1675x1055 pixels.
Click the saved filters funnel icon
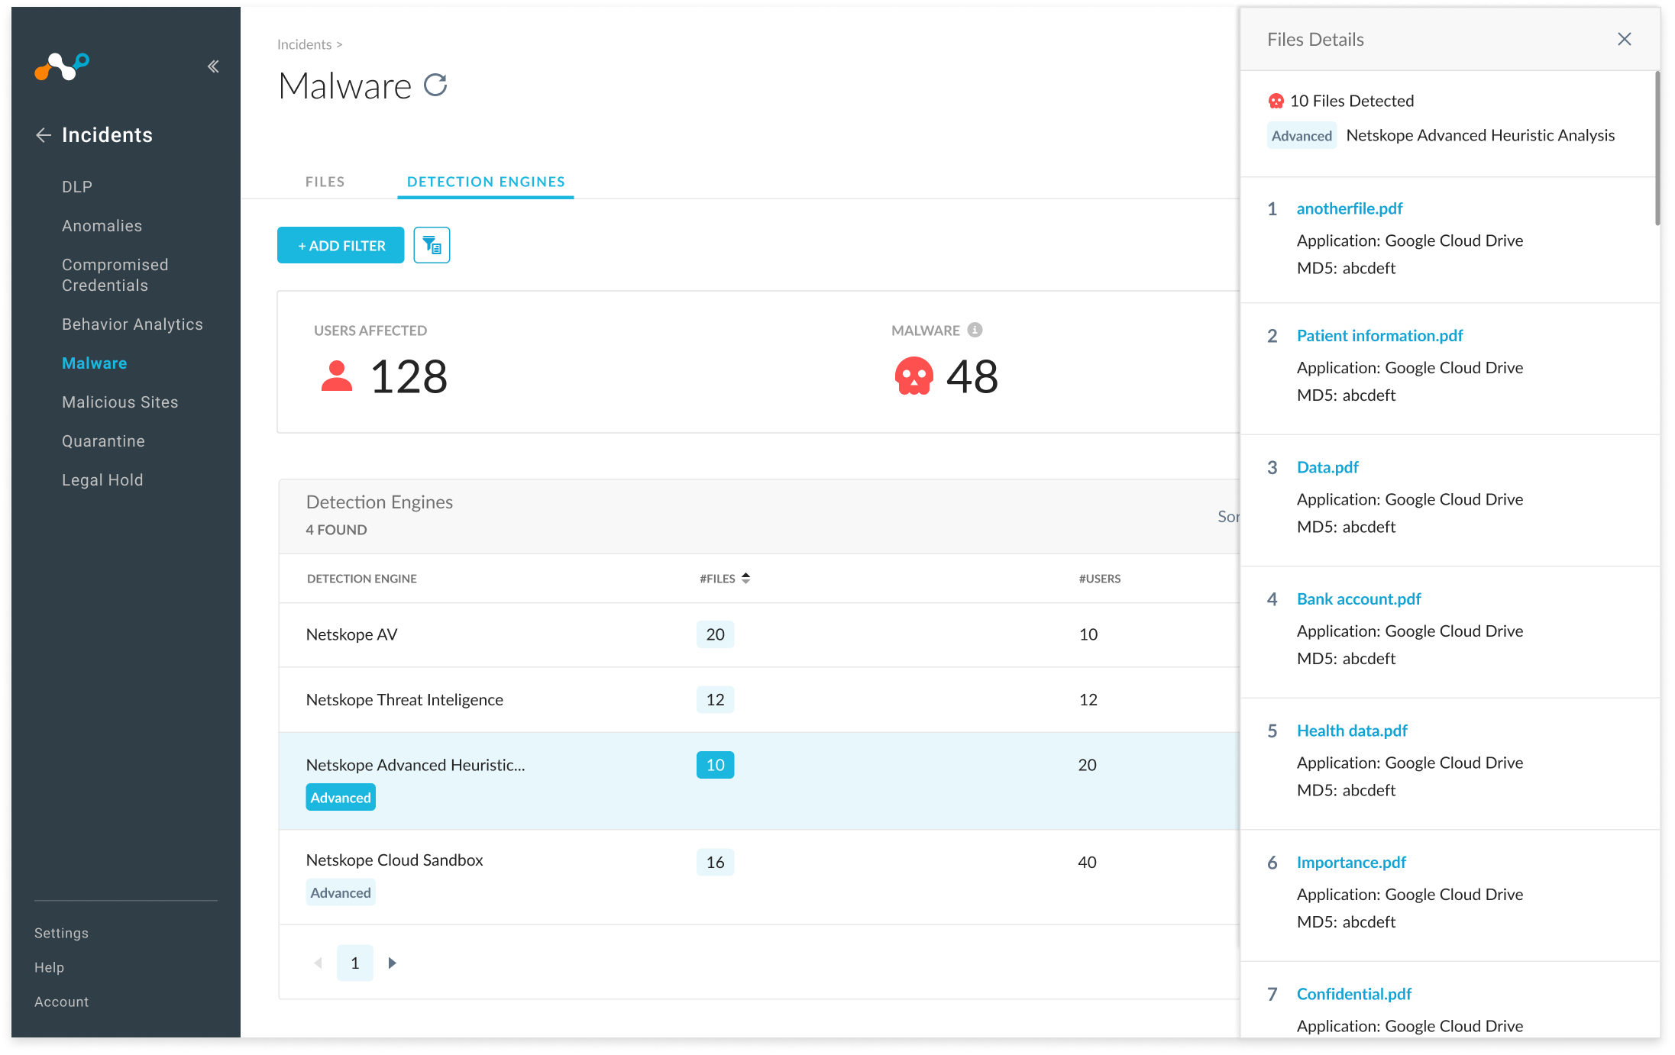[432, 245]
